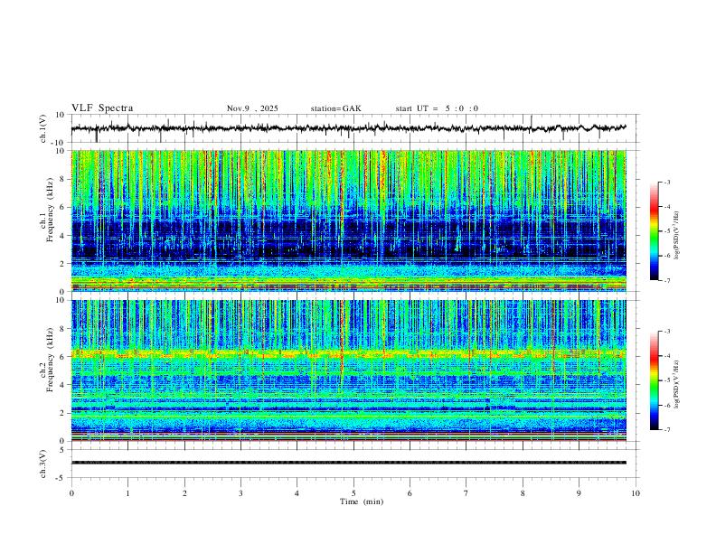The image size is (716, 553).
Task: Click time axis tick label "1"
Action: coord(127,493)
